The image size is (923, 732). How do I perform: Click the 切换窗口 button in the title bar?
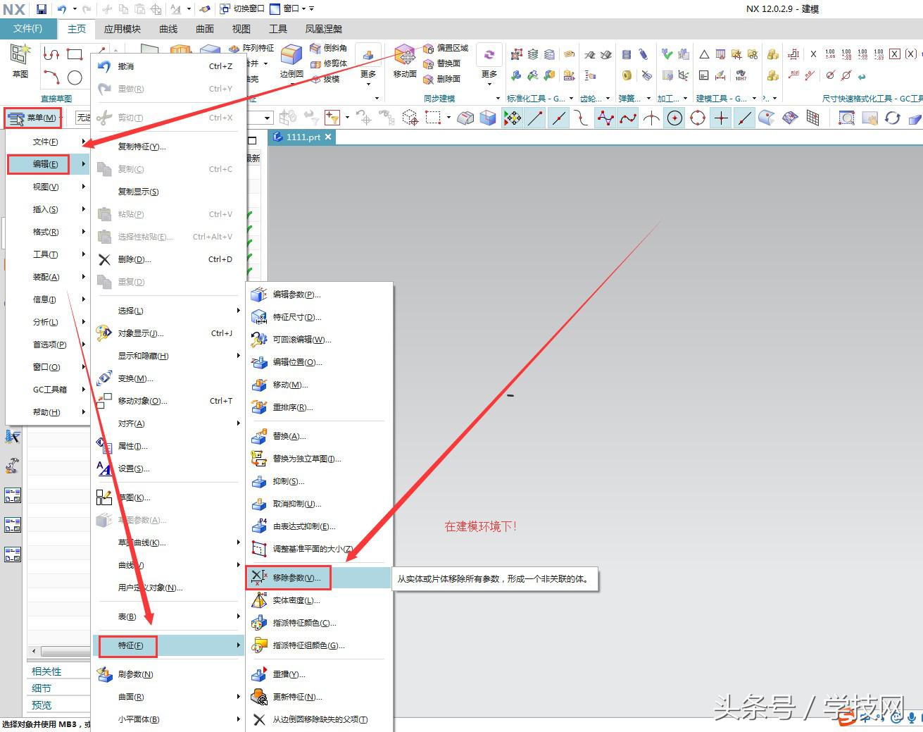pos(241,9)
